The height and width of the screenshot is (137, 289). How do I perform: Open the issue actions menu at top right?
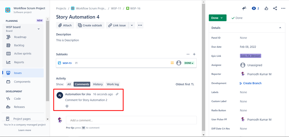[283, 8]
